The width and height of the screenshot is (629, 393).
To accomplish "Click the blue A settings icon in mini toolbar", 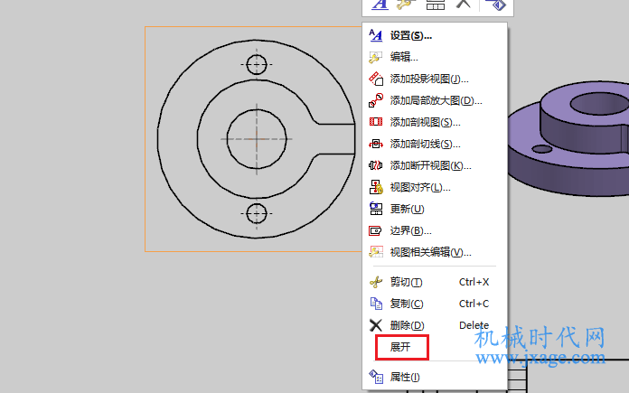I will 380,4.
